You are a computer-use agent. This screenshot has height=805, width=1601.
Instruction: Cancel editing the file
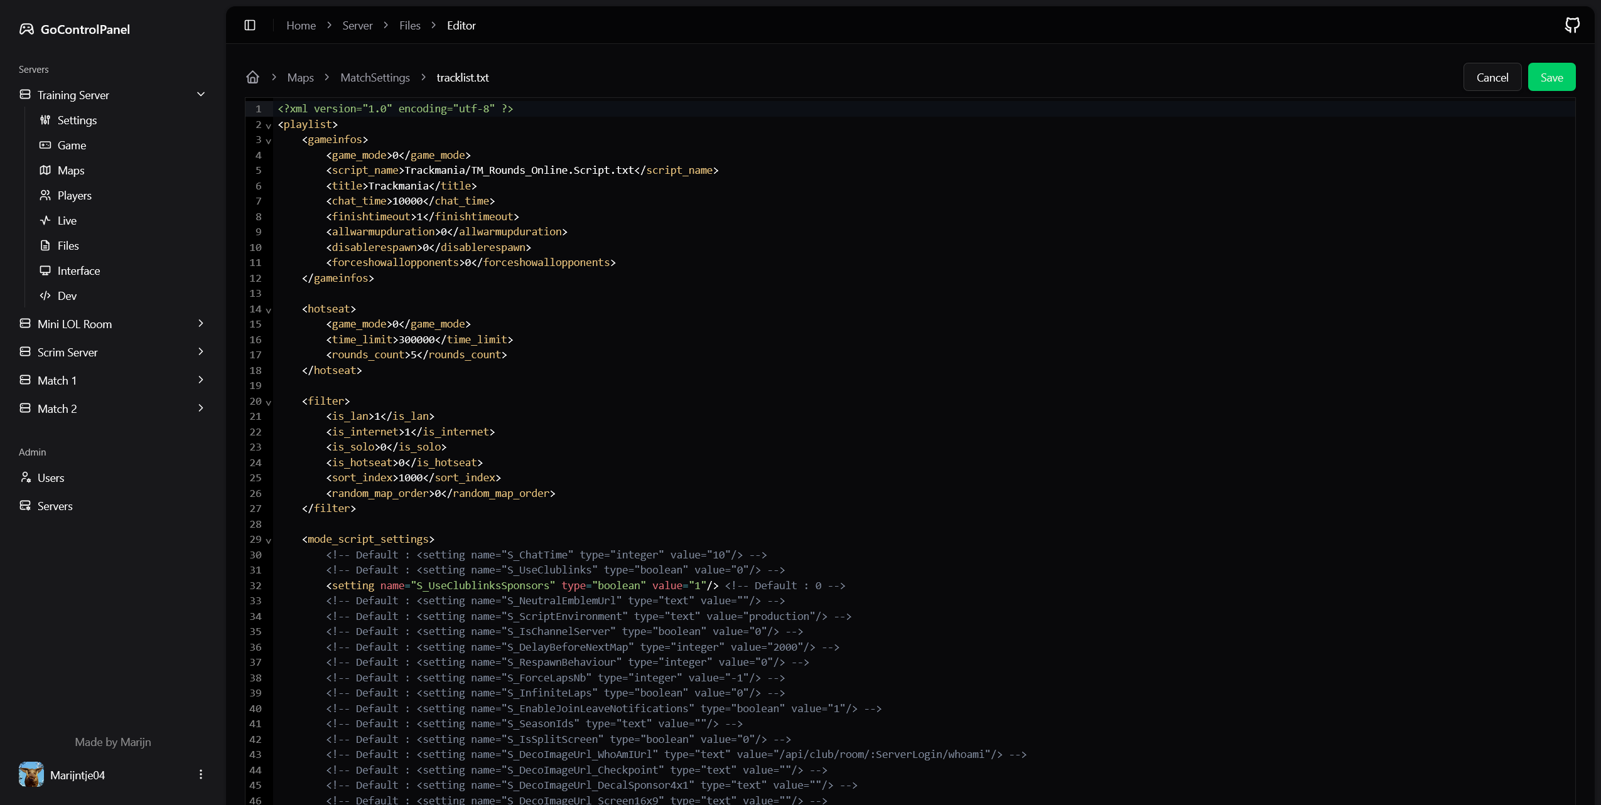click(1492, 77)
